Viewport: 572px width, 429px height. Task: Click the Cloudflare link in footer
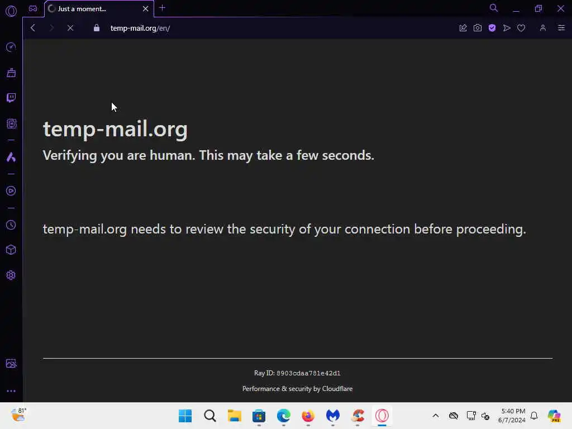[x=337, y=389]
